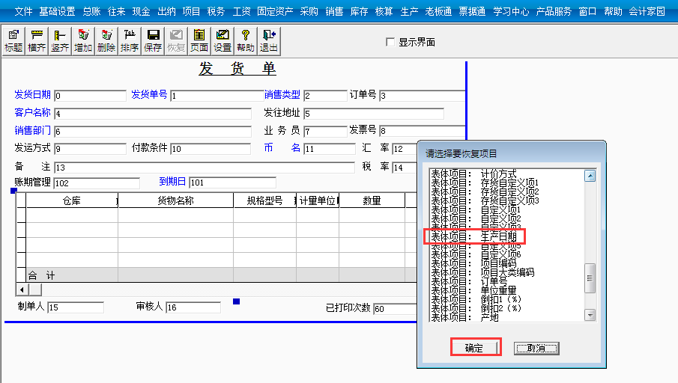Click the 删除 (delete) toolbar icon
The image size is (678, 383).
pyautogui.click(x=106, y=40)
